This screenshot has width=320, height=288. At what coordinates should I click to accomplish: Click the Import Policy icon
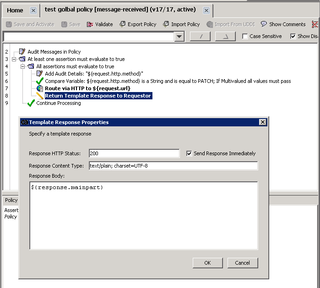166,24
